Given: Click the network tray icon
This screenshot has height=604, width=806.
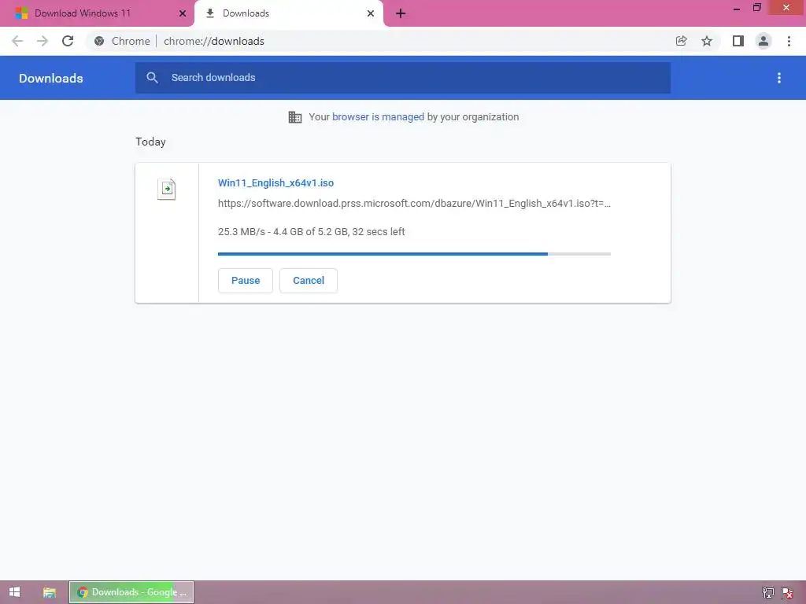Looking at the screenshot, I should [768, 593].
